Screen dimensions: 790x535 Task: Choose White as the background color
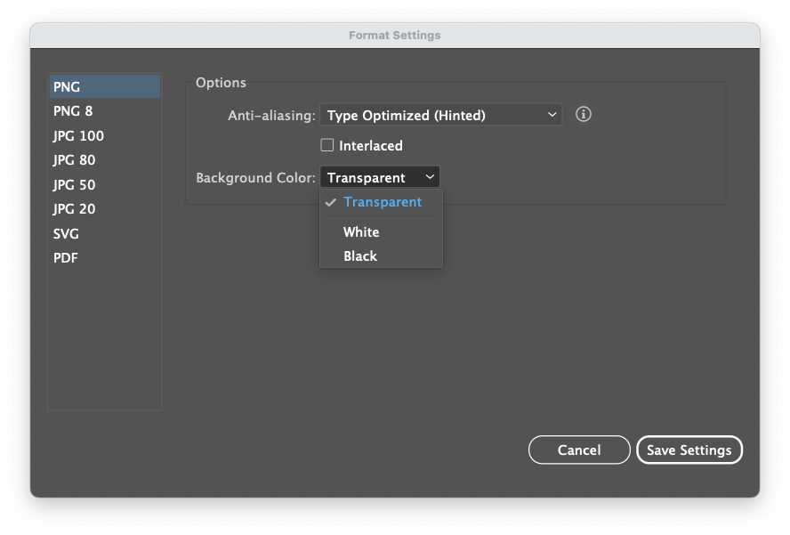coord(361,231)
